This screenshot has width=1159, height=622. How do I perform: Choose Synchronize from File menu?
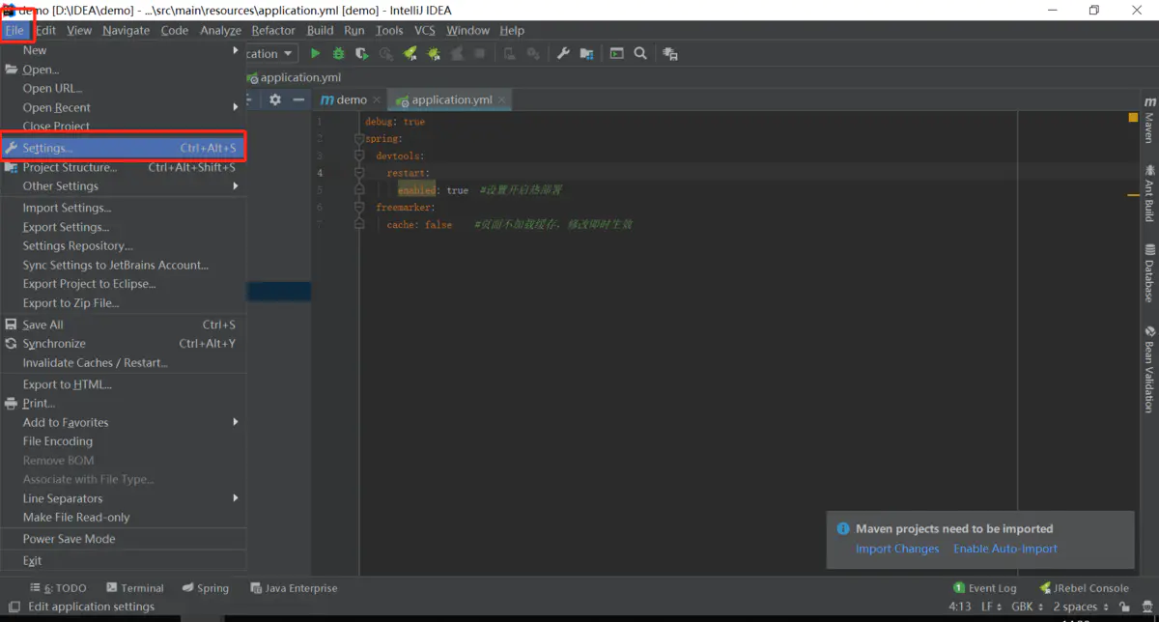click(123, 343)
